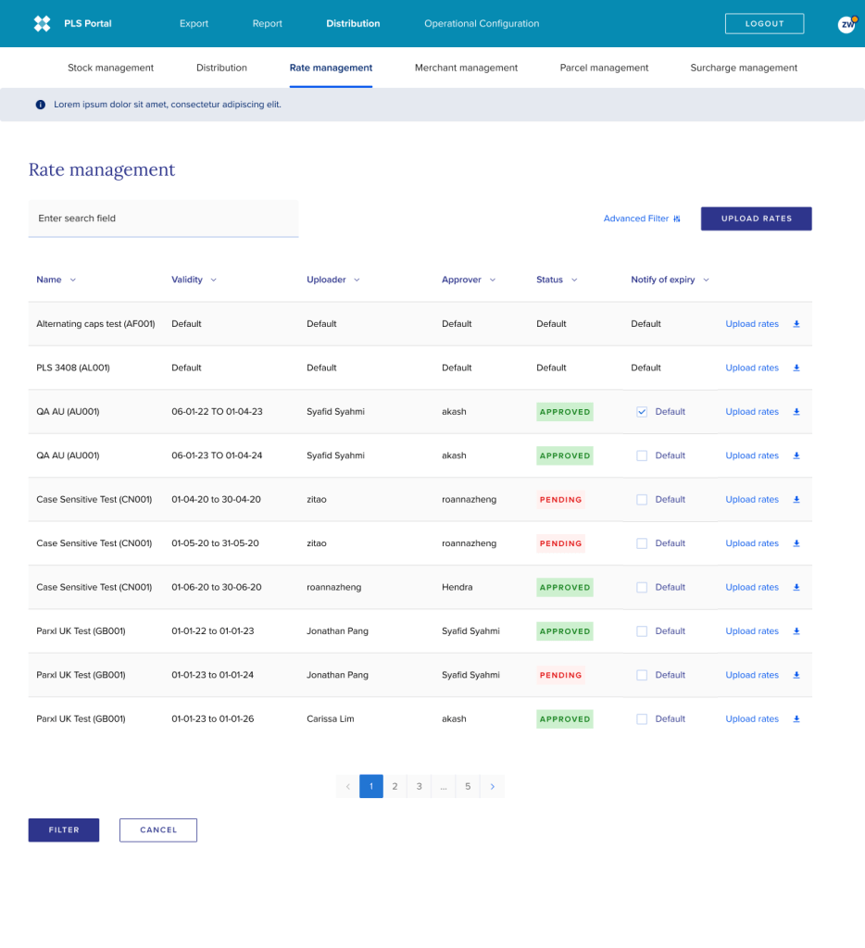Click download icon for zitao 01-04-20 row

(x=796, y=500)
